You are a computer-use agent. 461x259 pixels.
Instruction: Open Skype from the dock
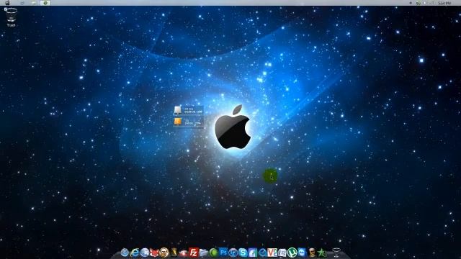pyautogui.click(x=243, y=253)
